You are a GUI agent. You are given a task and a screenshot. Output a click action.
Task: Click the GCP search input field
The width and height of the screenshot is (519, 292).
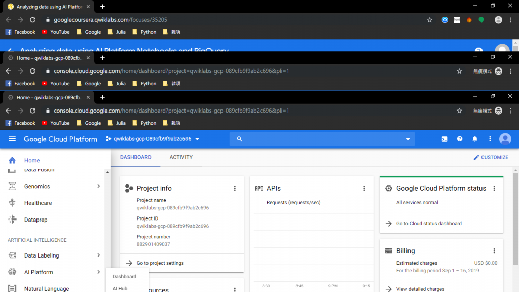322,139
